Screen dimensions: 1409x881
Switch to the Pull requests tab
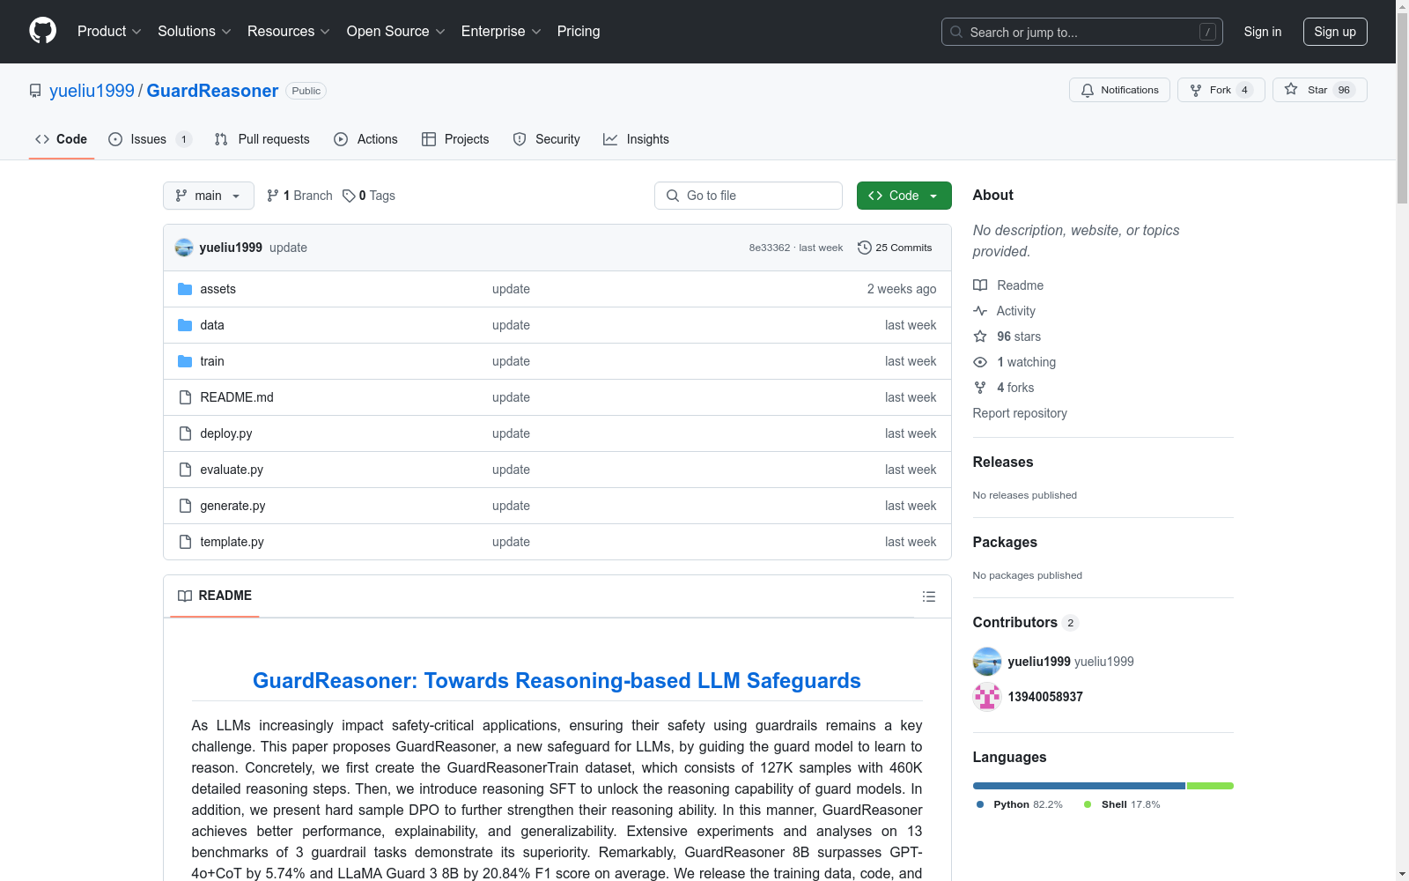pos(262,139)
